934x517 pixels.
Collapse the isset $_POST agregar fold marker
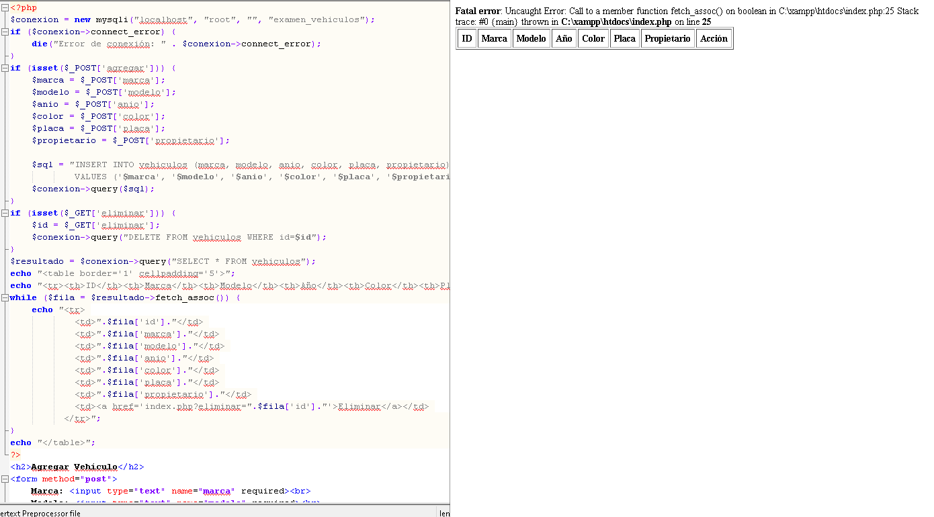pos(5,68)
